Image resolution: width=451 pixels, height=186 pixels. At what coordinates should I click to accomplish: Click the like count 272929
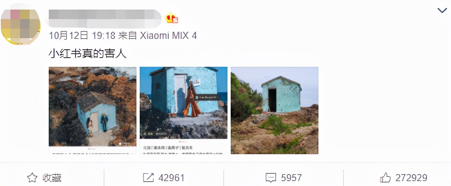click(411, 178)
